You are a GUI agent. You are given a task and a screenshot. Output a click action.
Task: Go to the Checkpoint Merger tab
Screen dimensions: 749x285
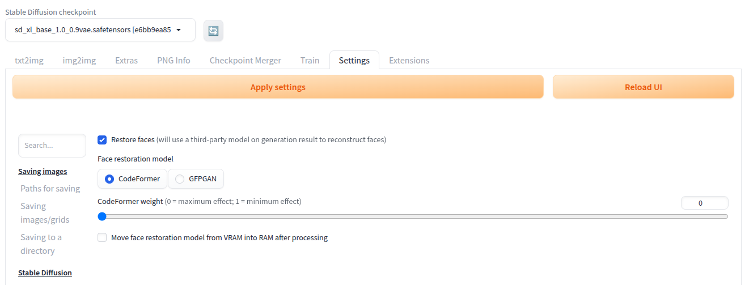246,60
